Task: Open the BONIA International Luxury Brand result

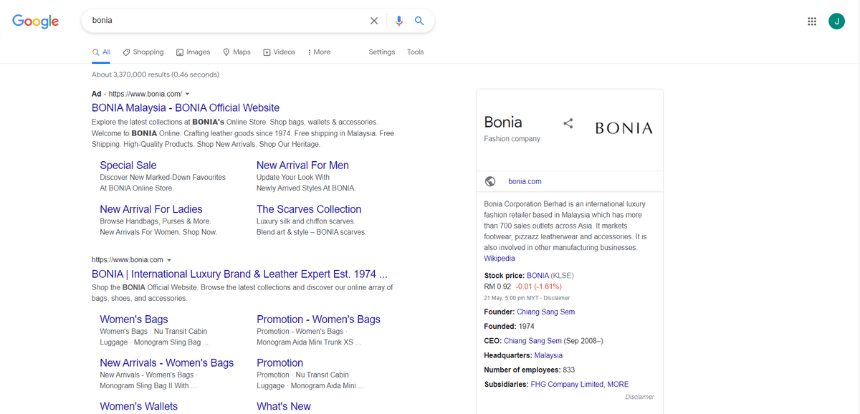Action: pos(240,274)
